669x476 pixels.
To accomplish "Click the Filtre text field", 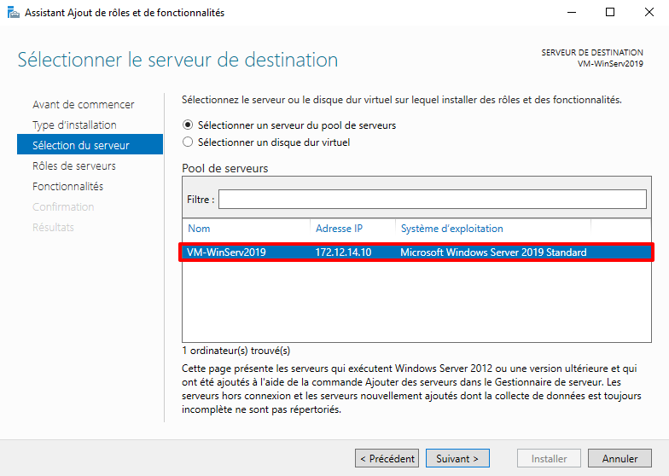I will click(x=432, y=199).
